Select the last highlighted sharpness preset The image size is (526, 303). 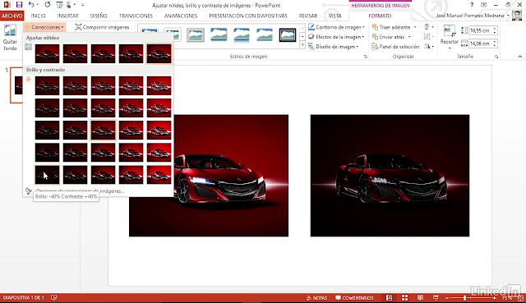coord(159,53)
